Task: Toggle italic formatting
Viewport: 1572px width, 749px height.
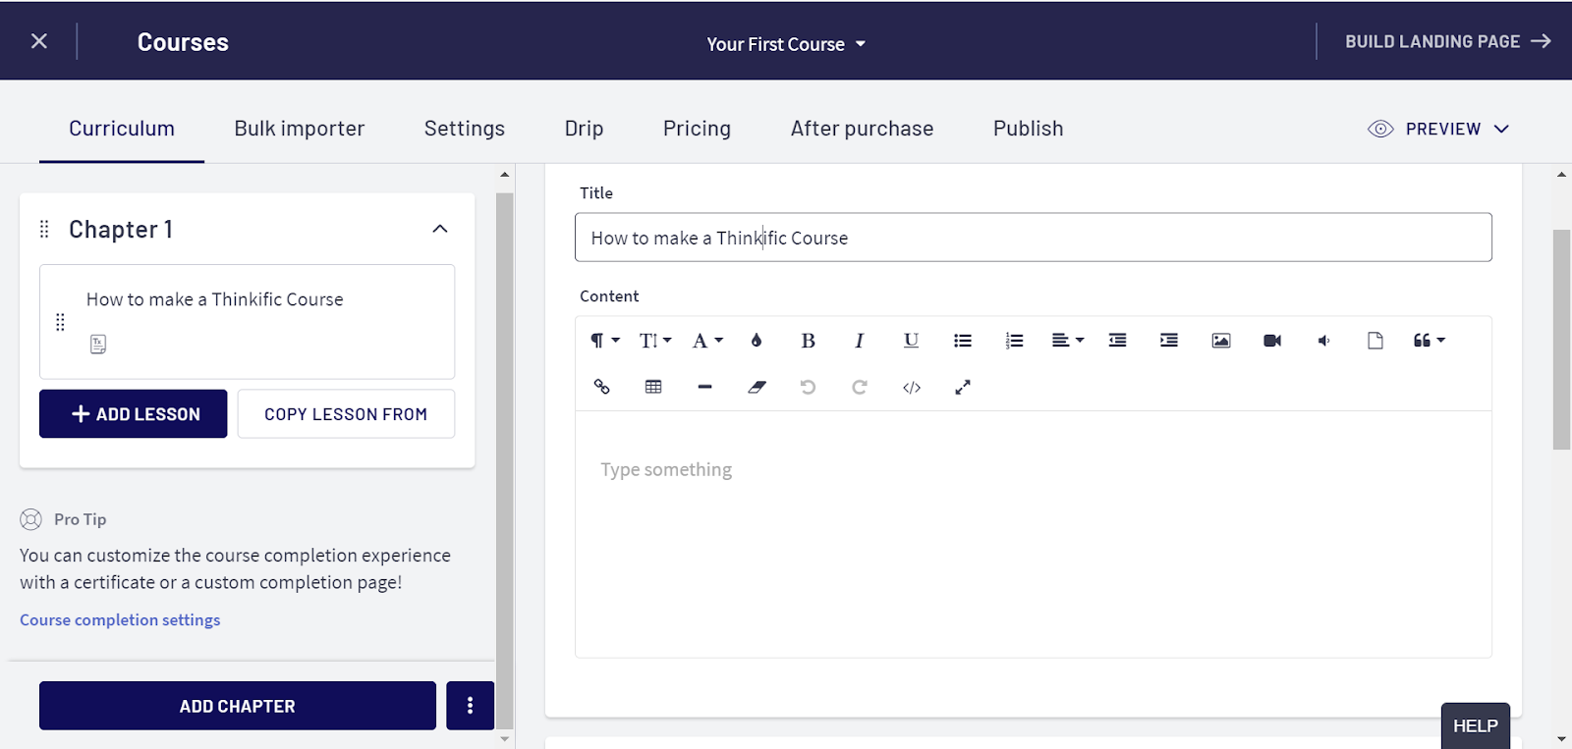Action: pyautogui.click(x=860, y=341)
